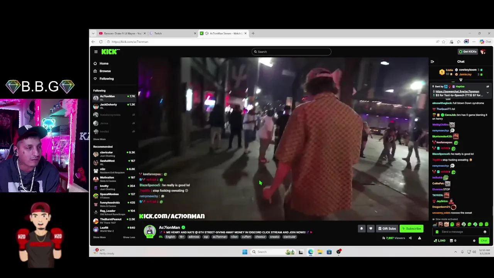The width and height of the screenshot is (494, 278).
Task: Click the Send a message field
Action: click(x=460, y=232)
